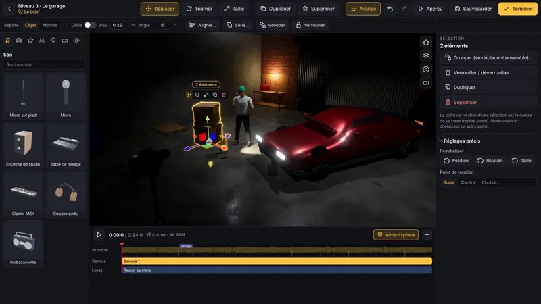The image size is (541, 304).
Task: Select the Table de mixage asset
Action: [66, 145]
